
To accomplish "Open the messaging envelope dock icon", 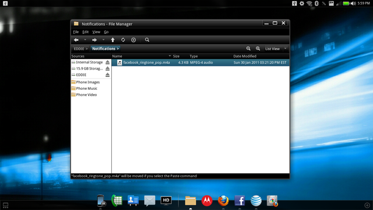I will pyautogui.click(x=150, y=201).
